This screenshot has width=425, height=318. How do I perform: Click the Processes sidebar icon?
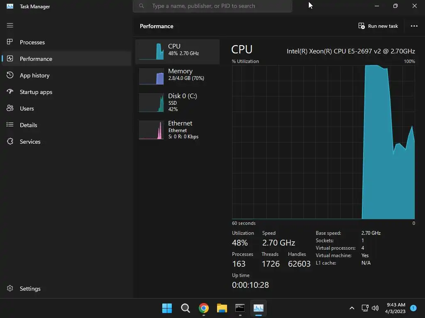(10, 42)
